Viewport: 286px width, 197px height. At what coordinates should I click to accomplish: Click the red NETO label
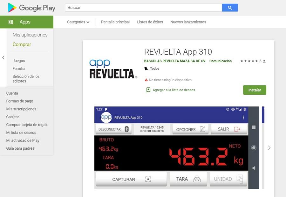235,146
